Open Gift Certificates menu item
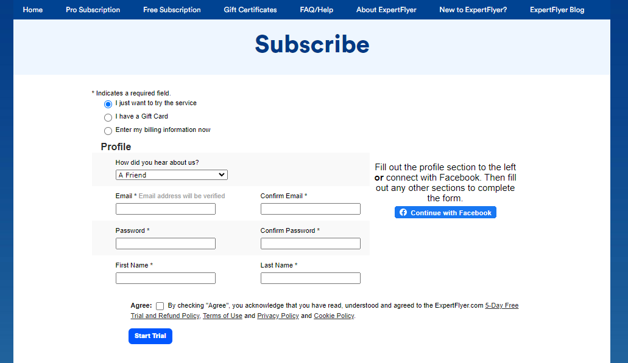 pyautogui.click(x=250, y=10)
